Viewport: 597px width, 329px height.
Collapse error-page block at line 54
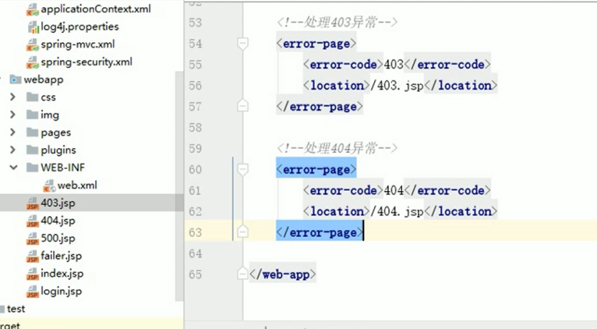[242, 43]
